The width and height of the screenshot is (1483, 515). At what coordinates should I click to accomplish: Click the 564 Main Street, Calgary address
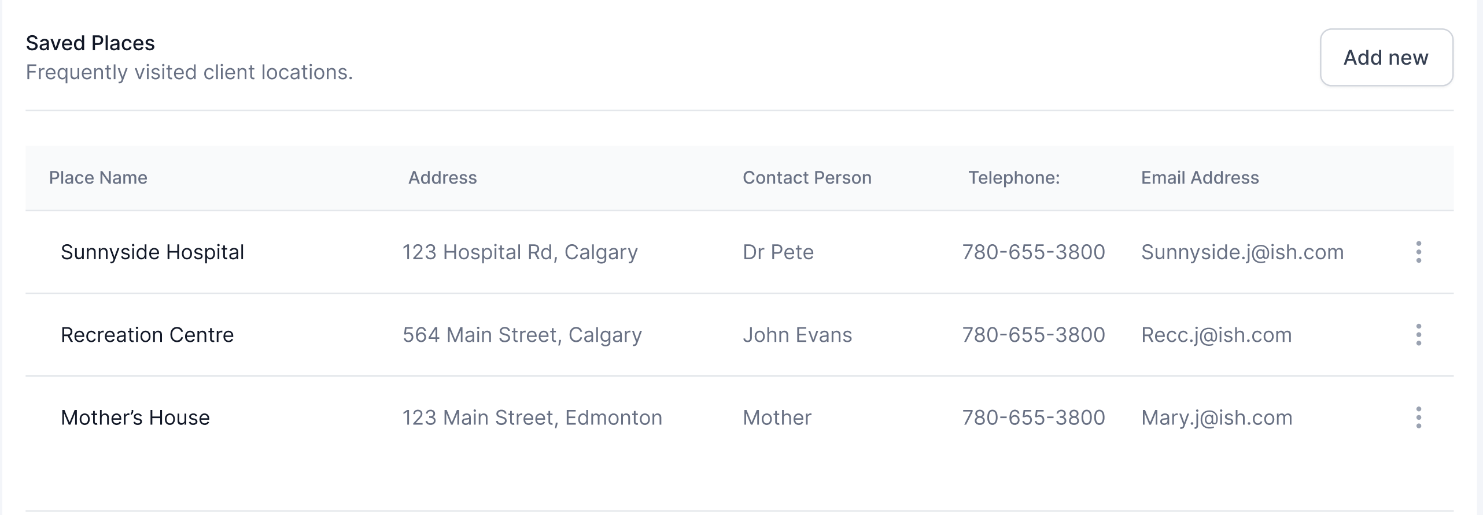click(x=522, y=335)
